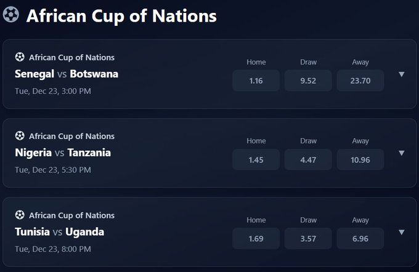Expand the Tunisia vs Uganda match details

point(402,233)
